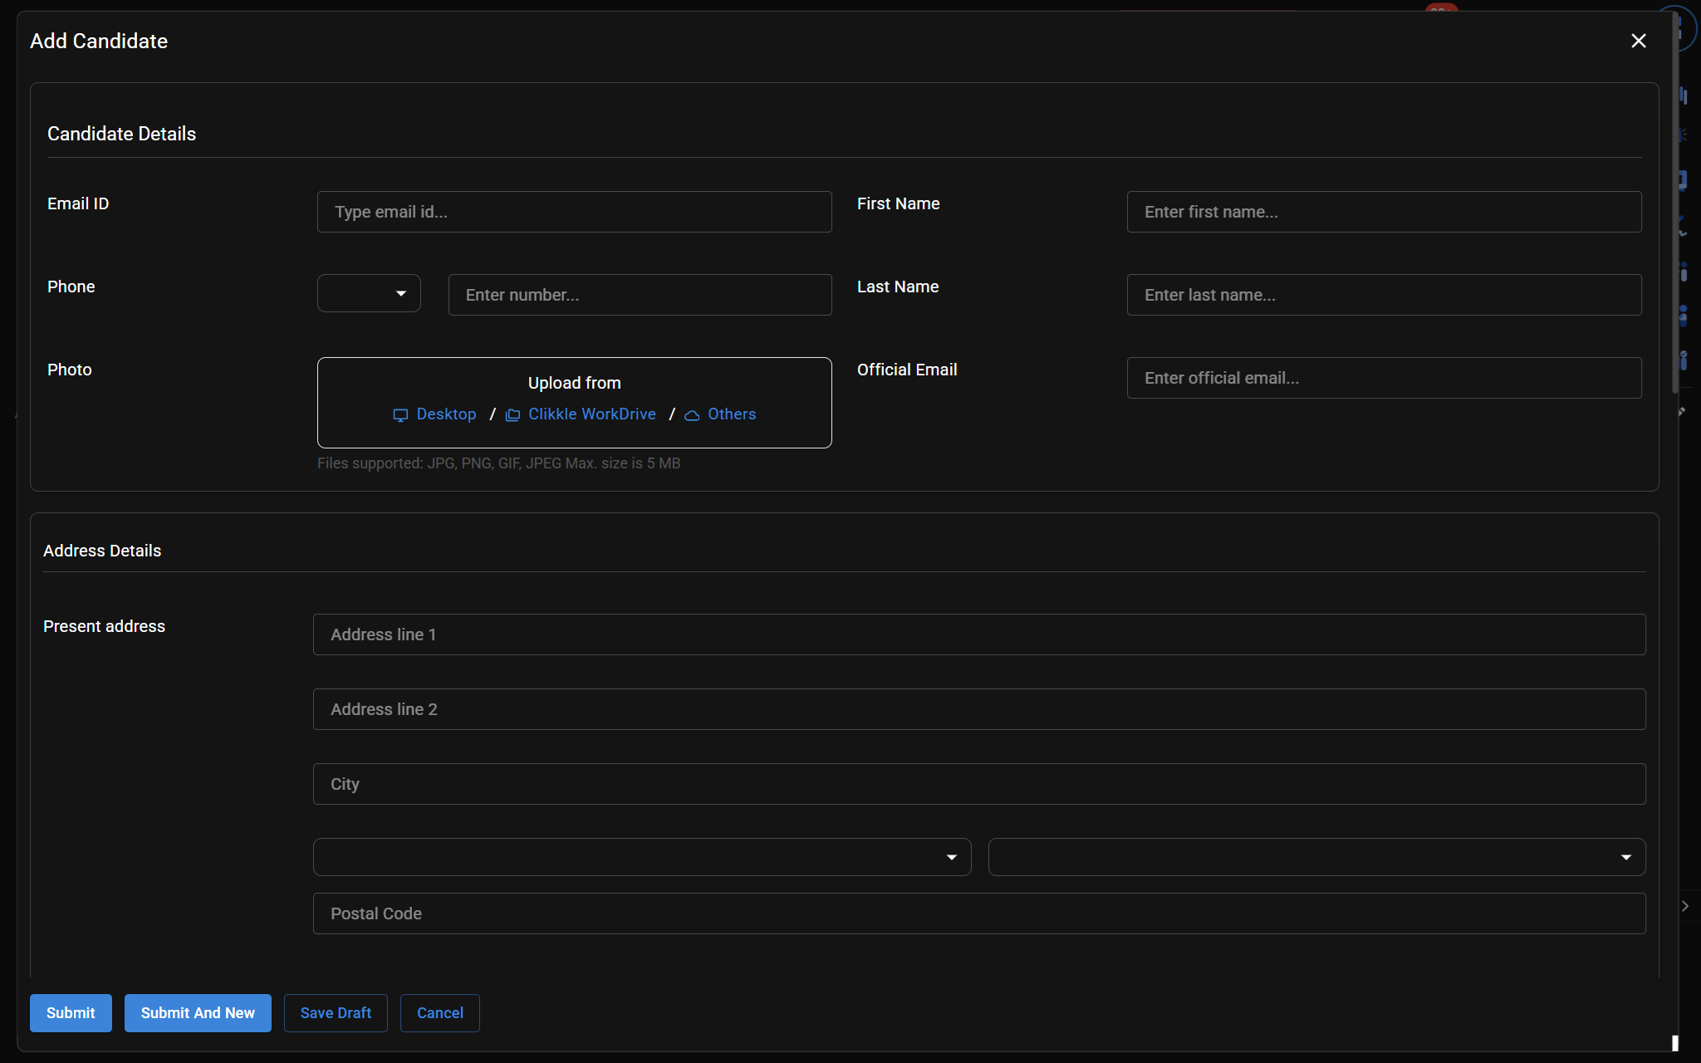Screen dimensions: 1701x1063
Task: Choose the Others upload source link
Action: coord(731,414)
